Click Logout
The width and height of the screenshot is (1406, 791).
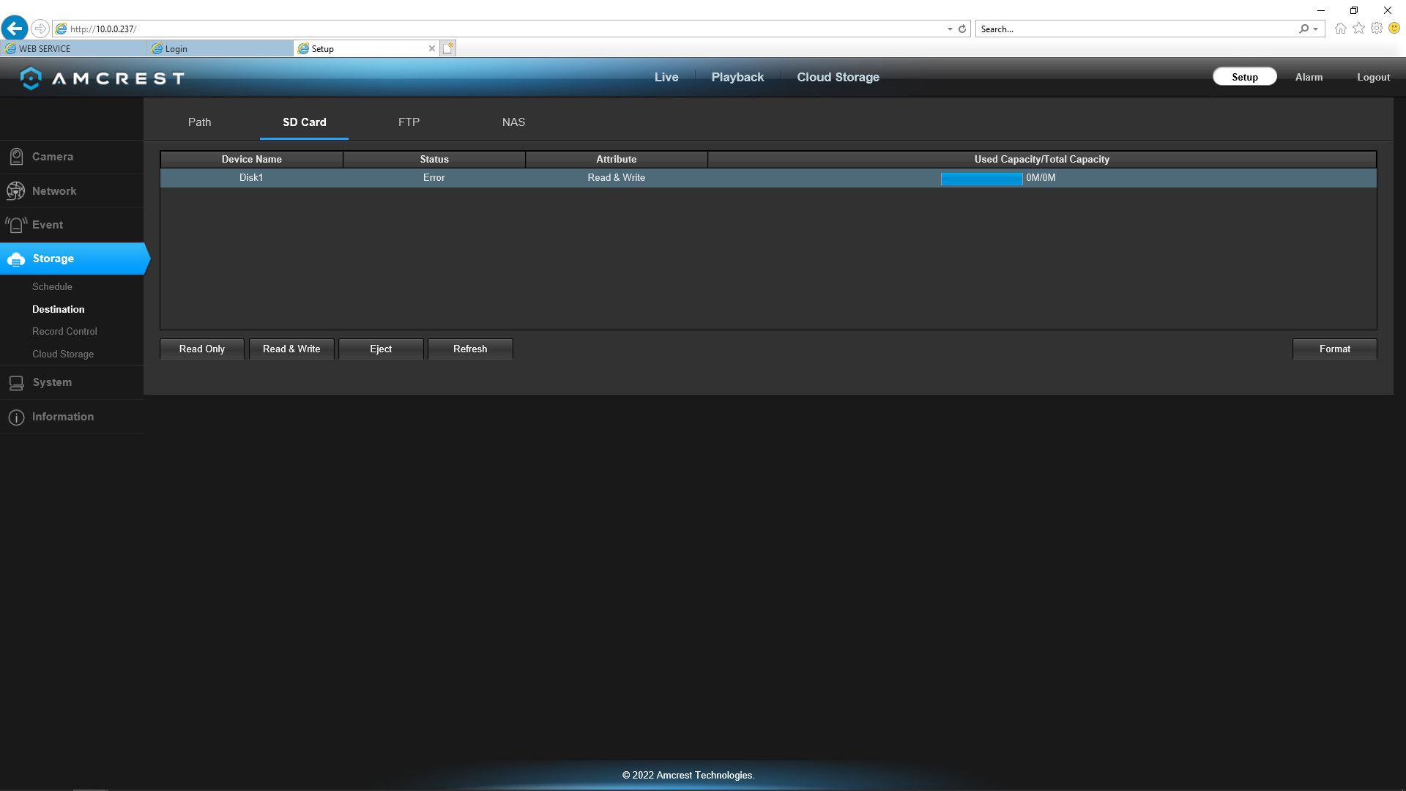[x=1373, y=77]
